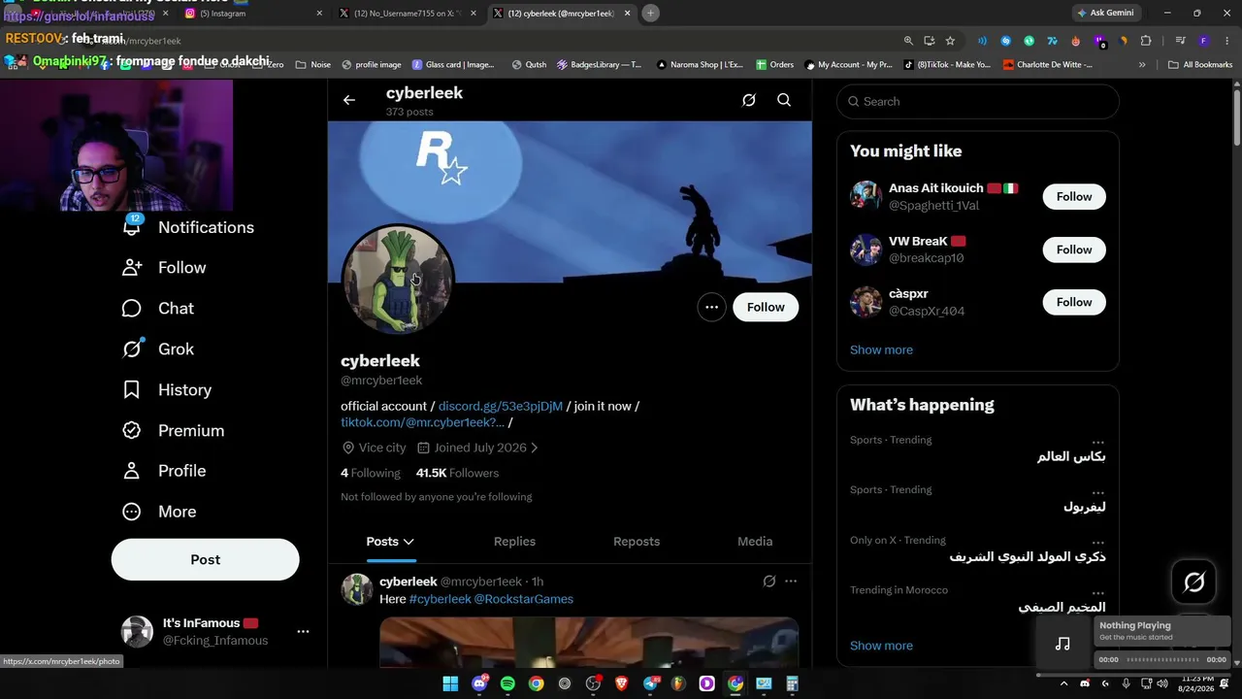The width and height of the screenshot is (1242, 699).
Task: Open Discord from the taskbar
Action: [x=479, y=683]
